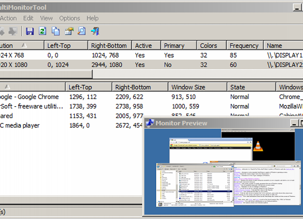Click the Find magnifier toolbar icon
This screenshot has height=219, width=303.
[82, 31]
